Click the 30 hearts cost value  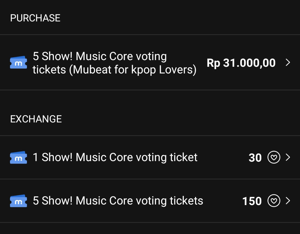(x=255, y=158)
